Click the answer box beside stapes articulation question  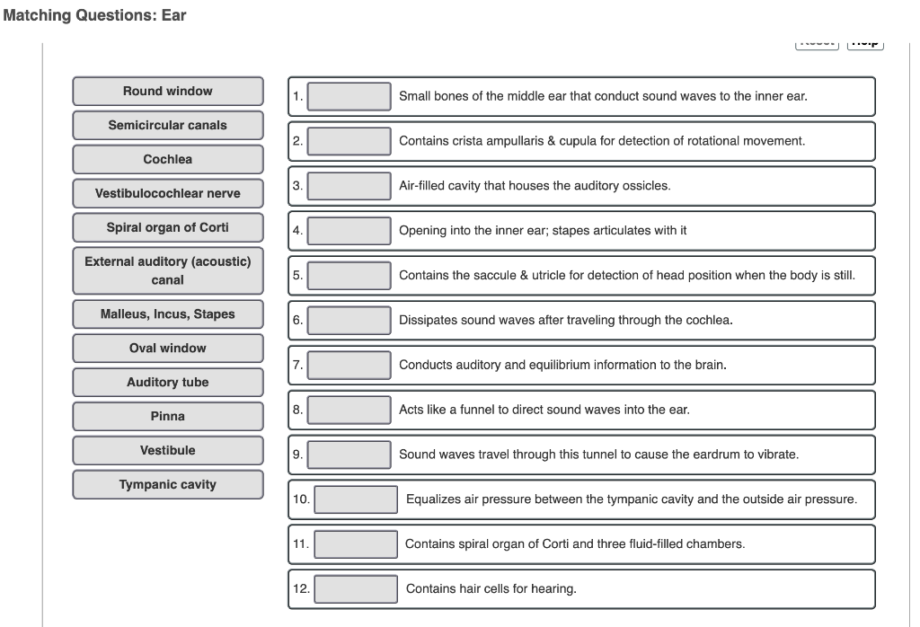[349, 230]
